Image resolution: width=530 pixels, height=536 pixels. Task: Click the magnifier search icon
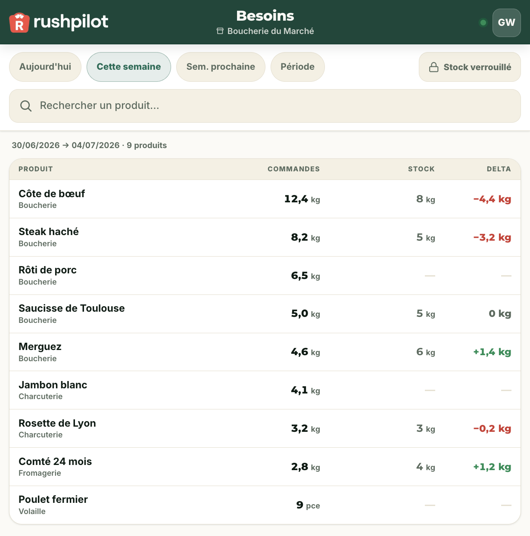tap(26, 106)
